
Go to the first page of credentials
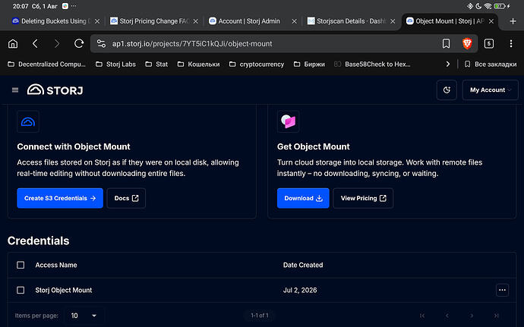(422, 316)
